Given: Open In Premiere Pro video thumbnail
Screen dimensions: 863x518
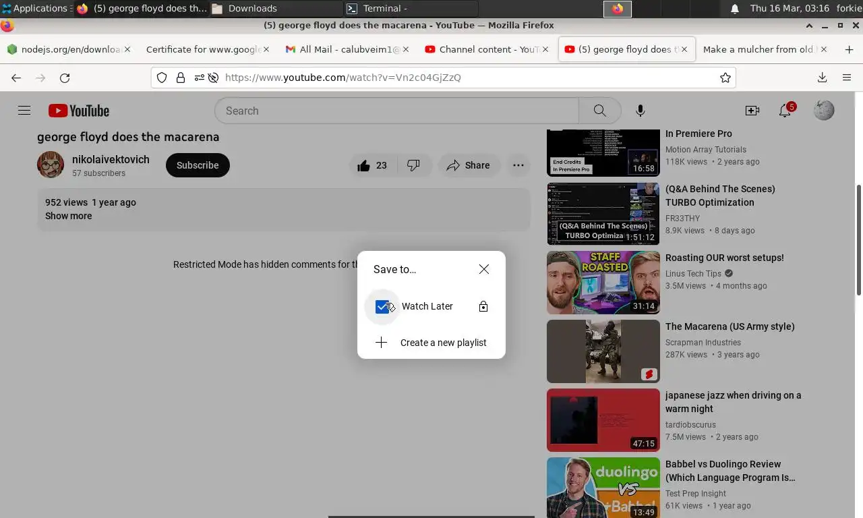Looking at the screenshot, I should point(603,153).
